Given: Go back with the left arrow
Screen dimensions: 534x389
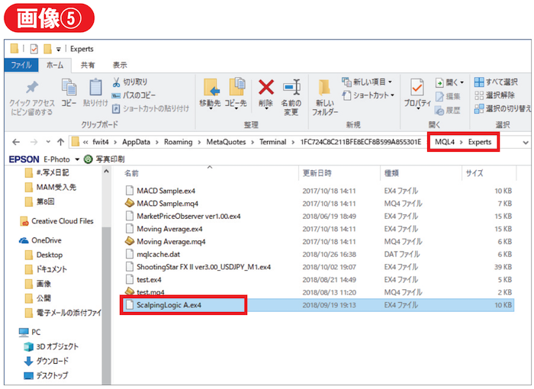Looking at the screenshot, I should click(16, 142).
